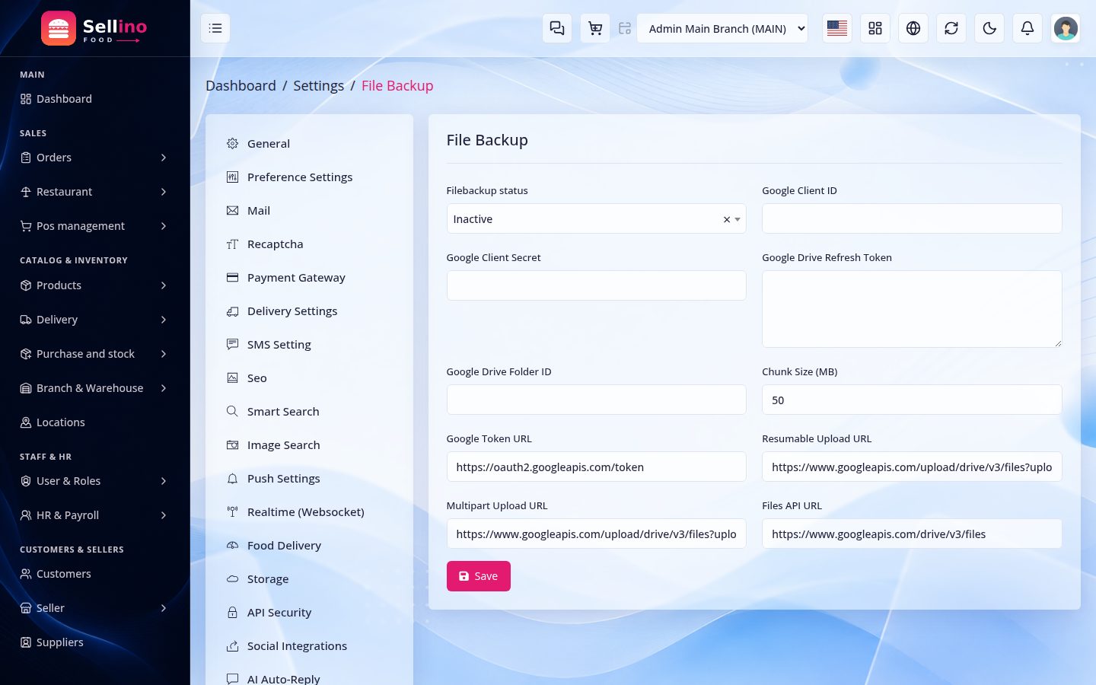
Task: Click the globe website icon
Action: [913, 28]
